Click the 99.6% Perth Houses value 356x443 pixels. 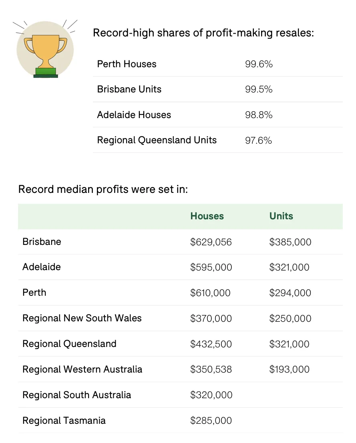(259, 64)
